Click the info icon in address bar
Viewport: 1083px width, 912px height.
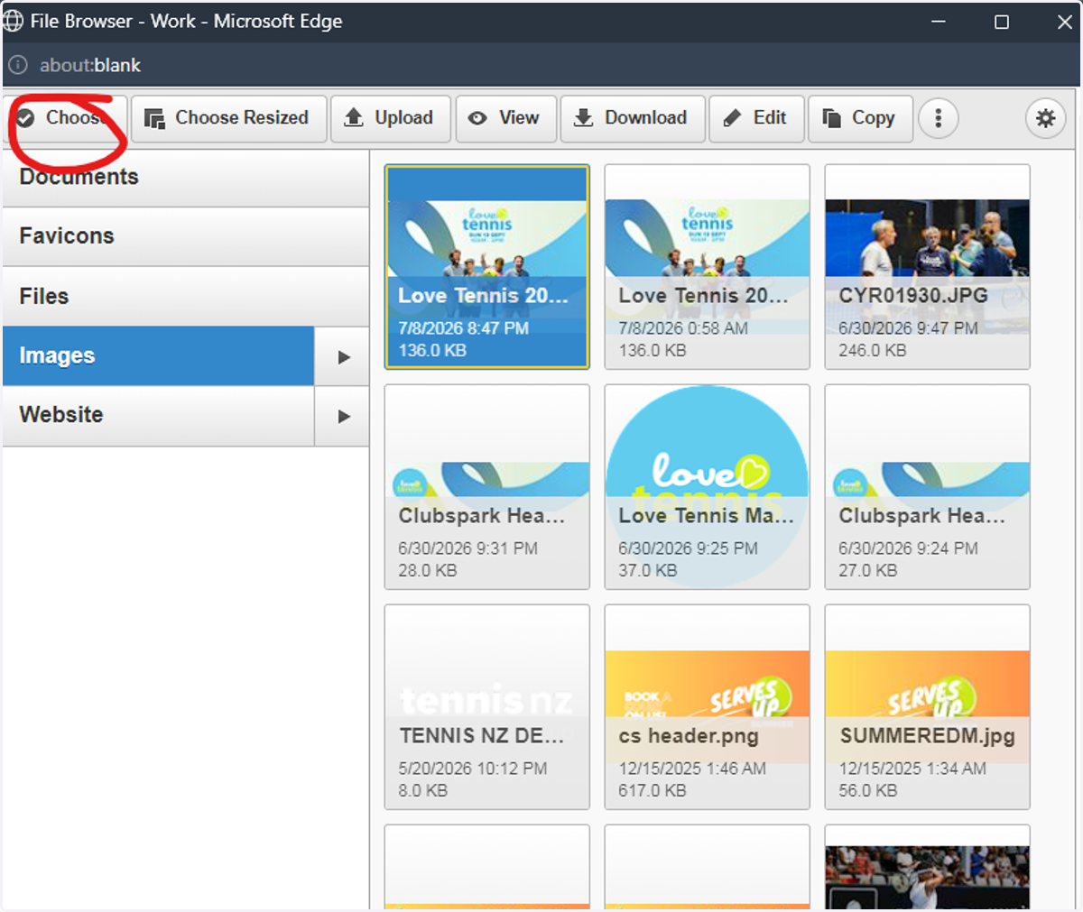pyautogui.click(x=17, y=65)
